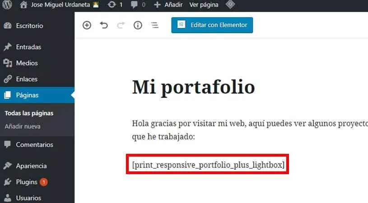
Task: Click the paragraph starting Hola gracias
Action: 250,130
